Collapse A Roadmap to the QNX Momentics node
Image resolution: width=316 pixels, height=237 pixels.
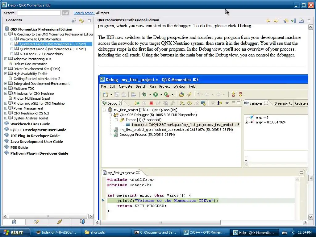tap(6, 34)
